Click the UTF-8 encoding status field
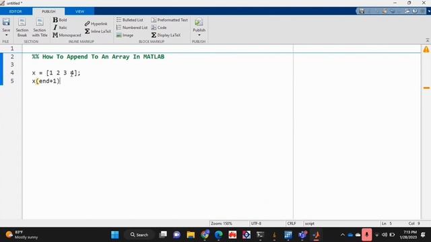The height and width of the screenshot is (242, 431). coord(267,224)
